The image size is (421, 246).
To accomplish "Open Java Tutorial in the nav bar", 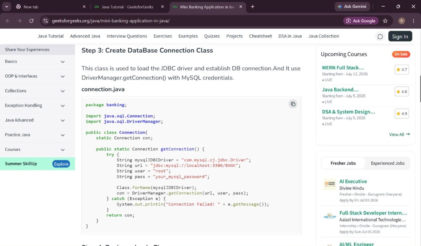I will point(51,36).
